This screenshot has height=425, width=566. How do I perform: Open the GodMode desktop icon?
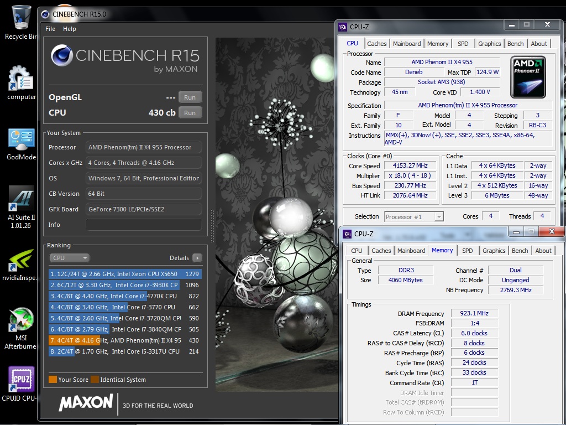point(22,144)
